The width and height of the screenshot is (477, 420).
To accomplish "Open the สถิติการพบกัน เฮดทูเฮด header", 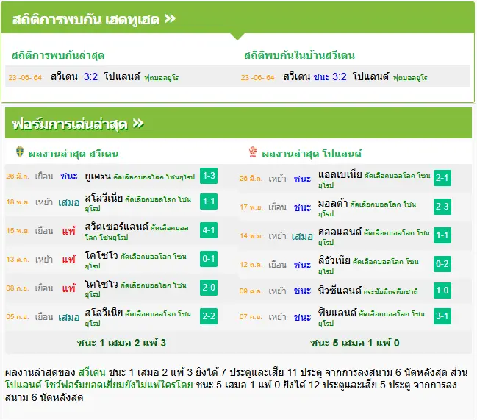I will 238,18.
